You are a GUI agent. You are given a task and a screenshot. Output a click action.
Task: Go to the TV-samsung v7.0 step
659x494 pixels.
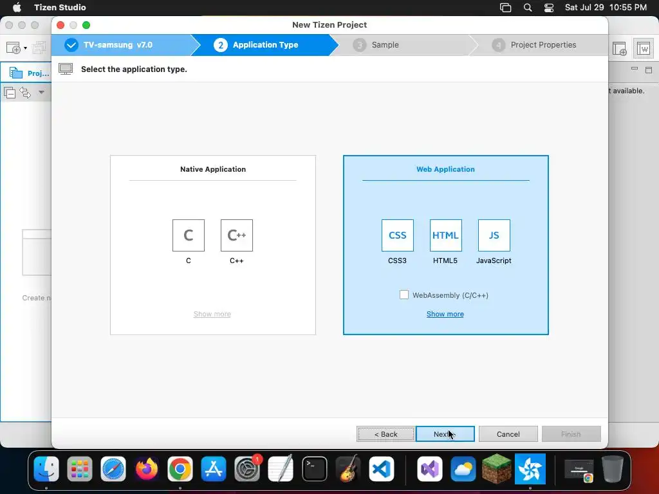121,45
